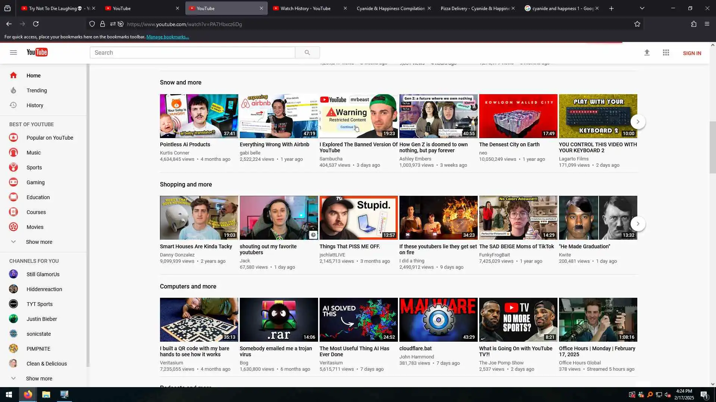
Task: Click the upload video icon
Action: 647,53
